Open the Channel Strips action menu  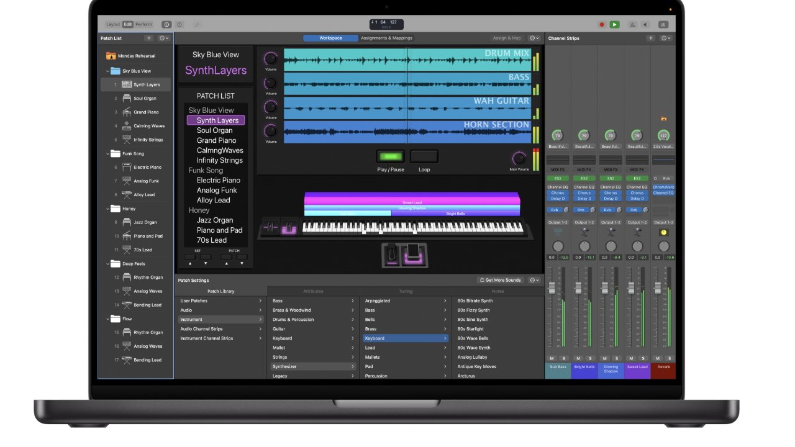(x=664, y=38)
